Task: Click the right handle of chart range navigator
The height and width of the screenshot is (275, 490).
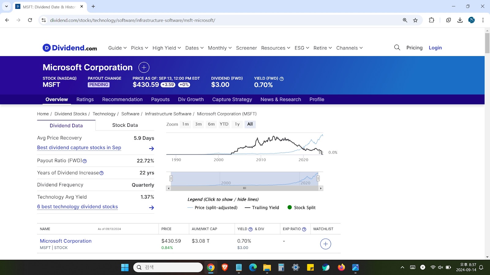Action: (x=318, y=178)
